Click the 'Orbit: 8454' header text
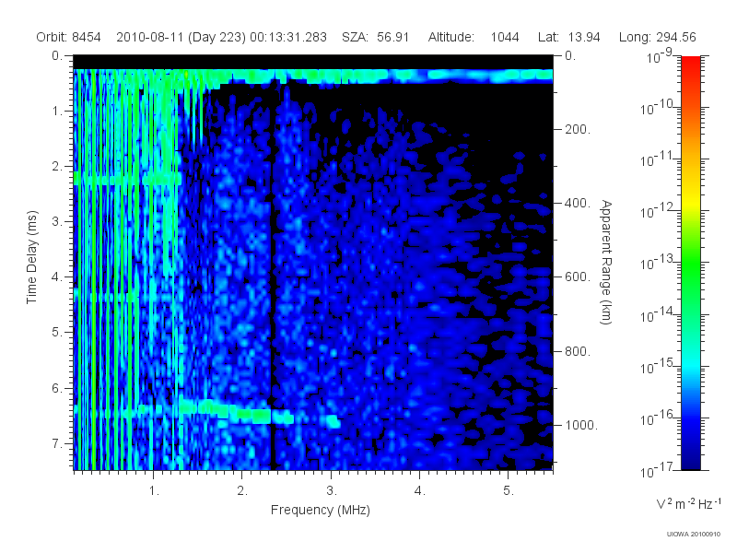737x553 pixels. point(68,37)
